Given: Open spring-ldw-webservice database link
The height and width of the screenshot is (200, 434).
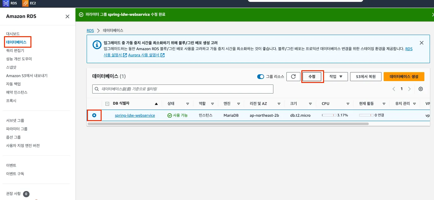Looking at the screenshot, I should 135,115.
